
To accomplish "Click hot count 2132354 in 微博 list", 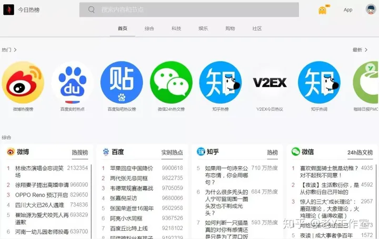I will tap(77, 168).
